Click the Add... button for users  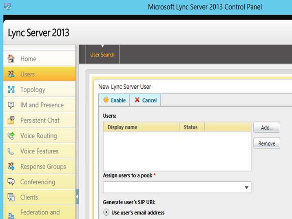pyautogui.click(x=267, y=127)
